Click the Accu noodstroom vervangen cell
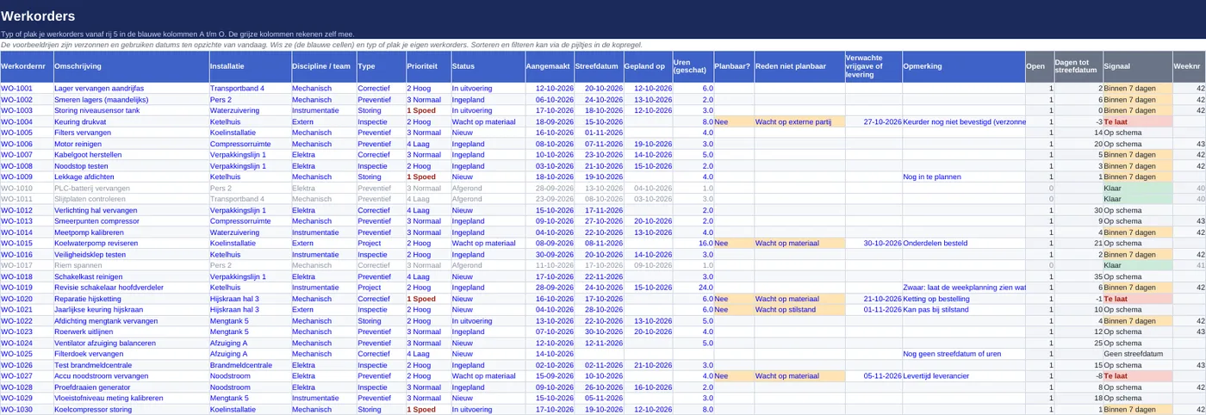The height and width of the screenshot is (415, 1206). pos(130,376)
